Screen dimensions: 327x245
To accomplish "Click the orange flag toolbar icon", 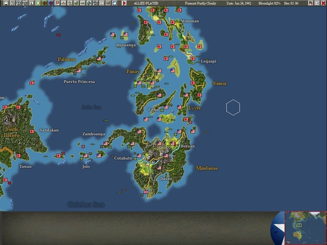I will tap(57, 3).
